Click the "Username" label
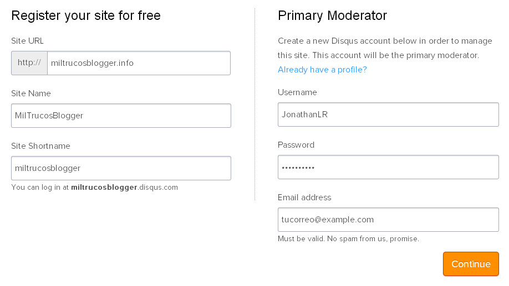The width and height of the screenshot is (509, 286). click(297, 92)
